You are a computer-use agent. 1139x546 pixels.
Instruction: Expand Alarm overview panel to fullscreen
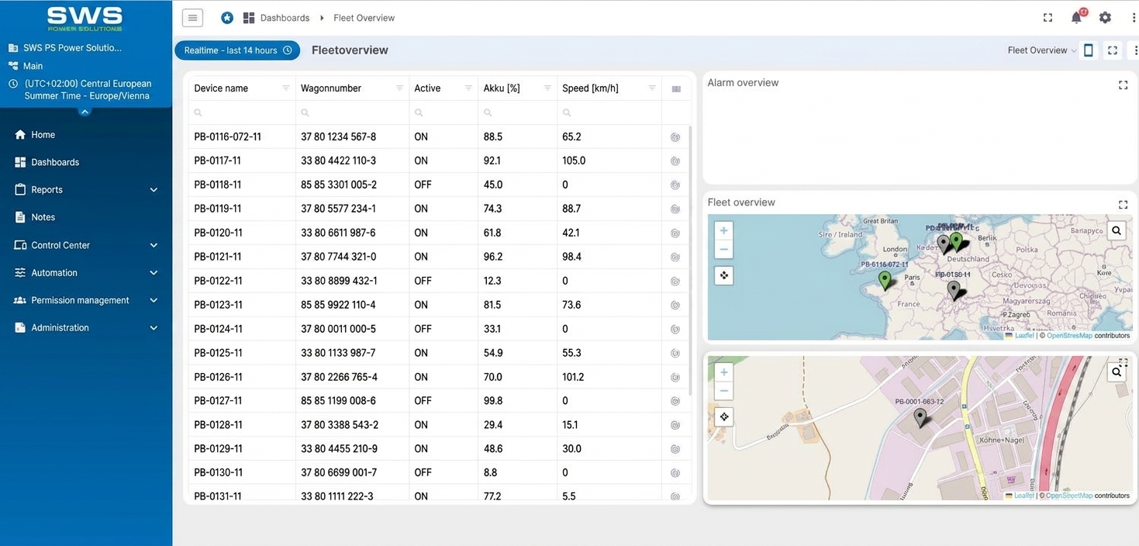(x=1123, y=85)
